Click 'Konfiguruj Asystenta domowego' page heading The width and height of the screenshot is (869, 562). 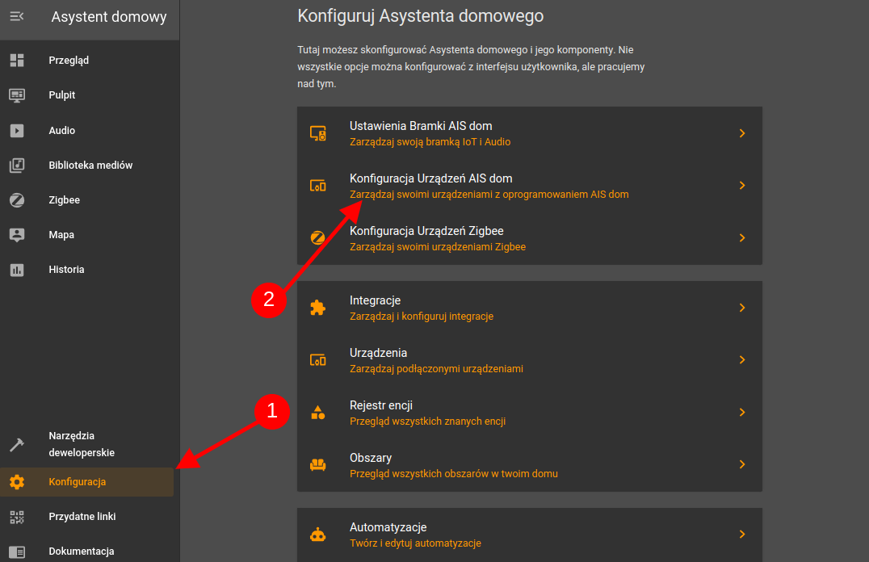(420, 16)
